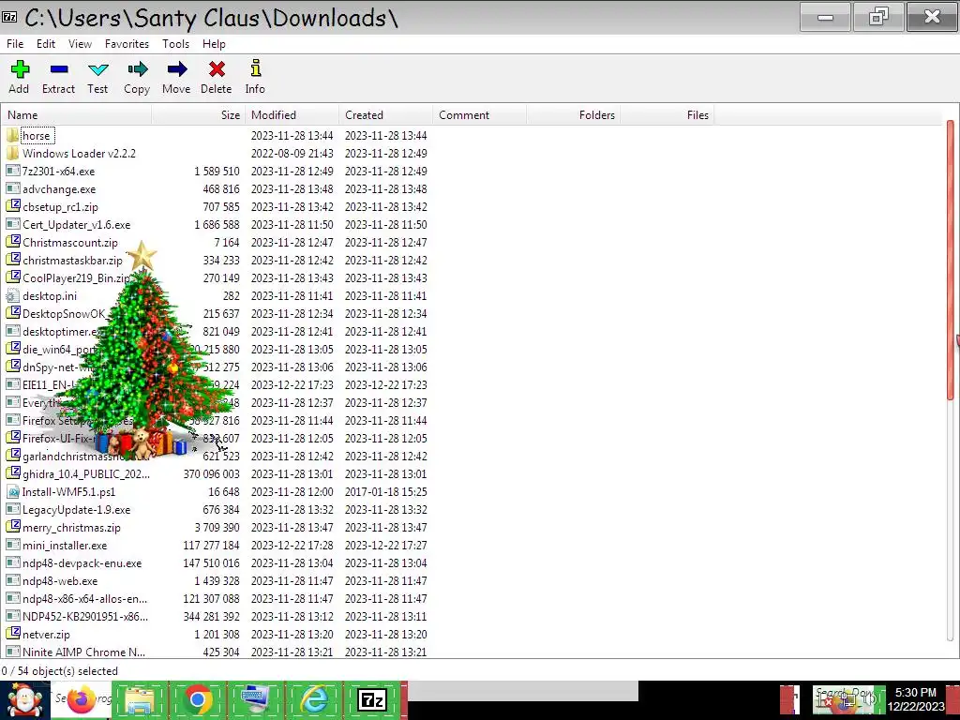Click size value 370 096 003
The image size is (960, 720).
point(211,473)
